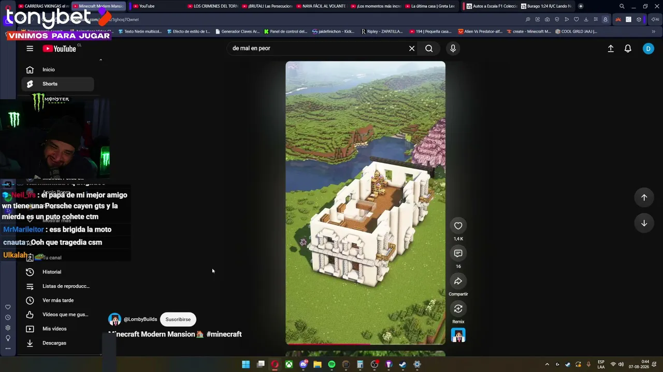The height and width of the screenshot is (372, 663).
Task: Open the YouTube hamburger guide menu
Action: pyautogui.click(x=30, y=49)
